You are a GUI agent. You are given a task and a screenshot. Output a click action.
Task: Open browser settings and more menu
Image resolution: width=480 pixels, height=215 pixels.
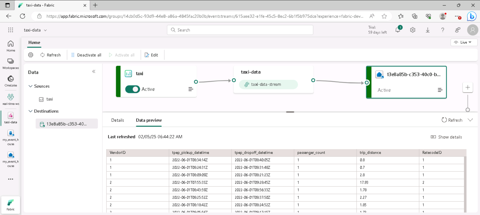point(458,16)
